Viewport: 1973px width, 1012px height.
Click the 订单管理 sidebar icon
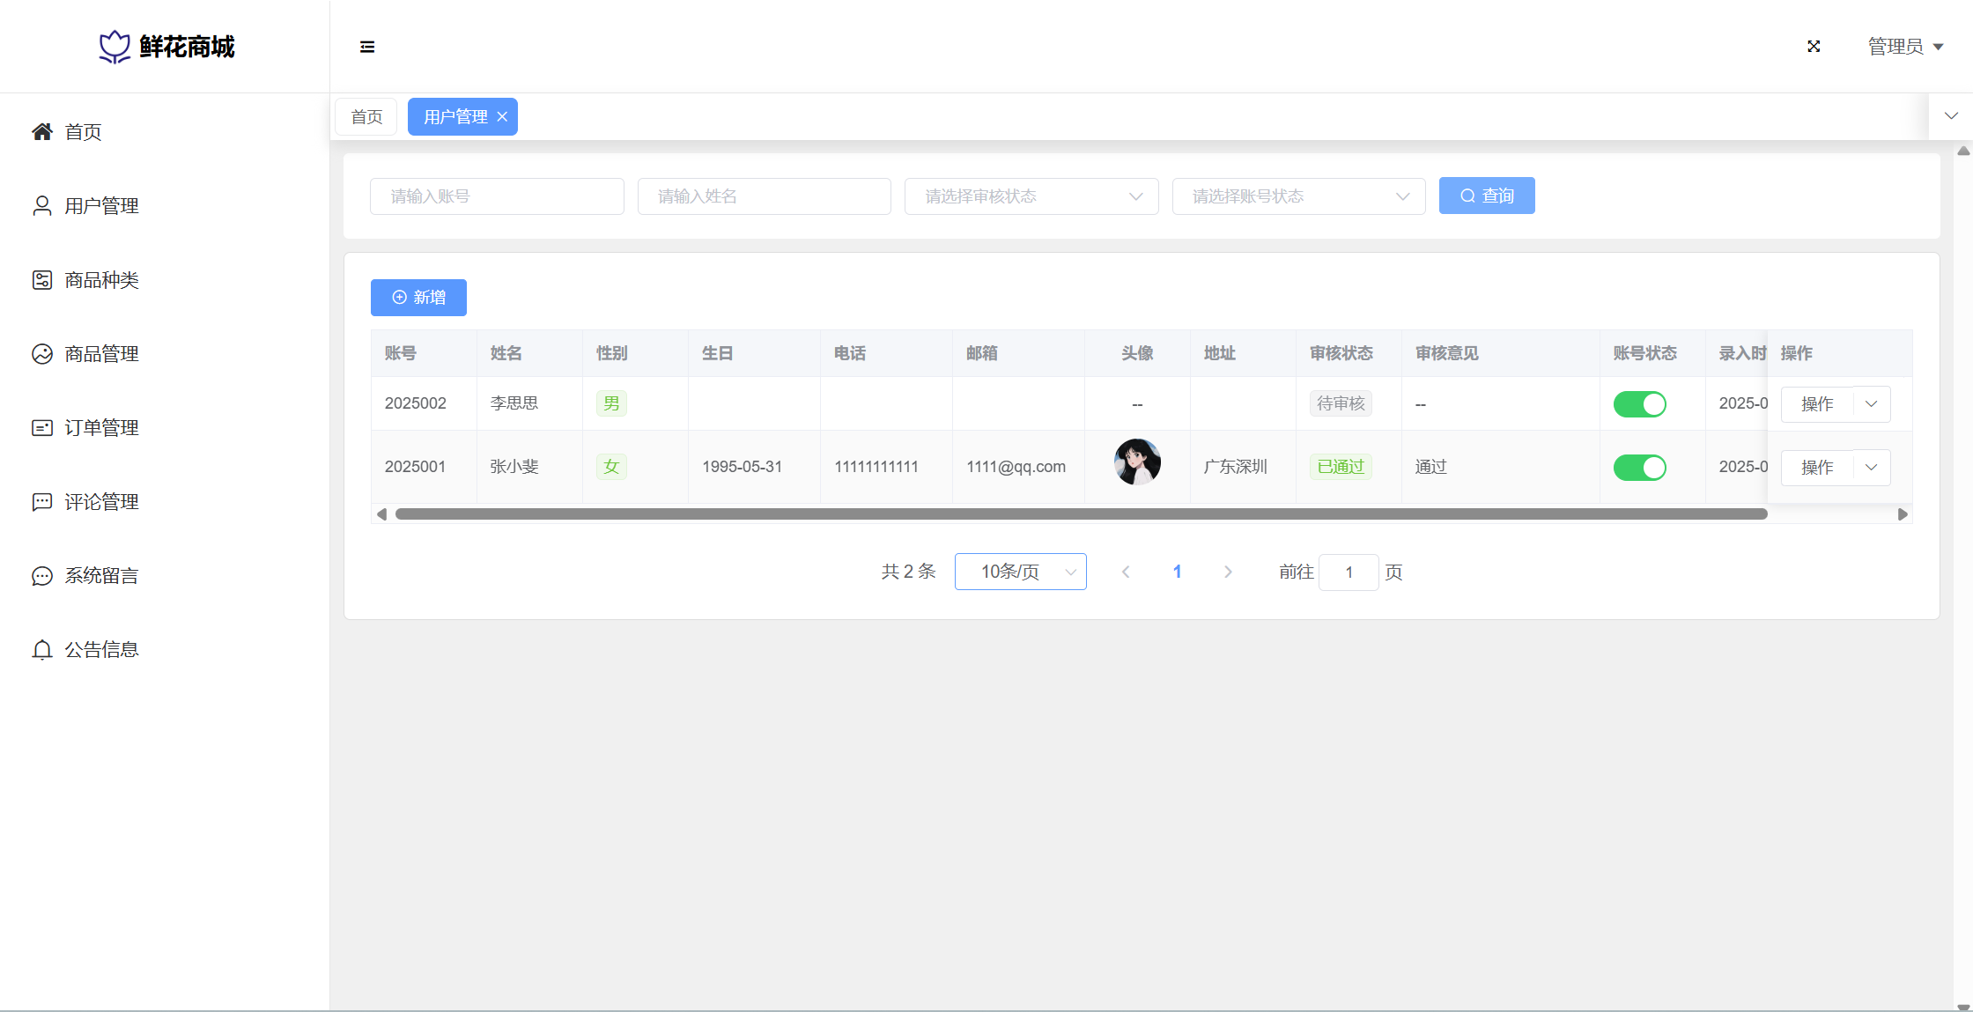[x=41, y=428]
